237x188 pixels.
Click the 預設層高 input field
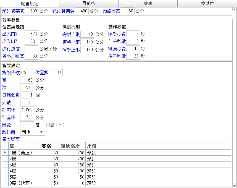coord(128,11)
